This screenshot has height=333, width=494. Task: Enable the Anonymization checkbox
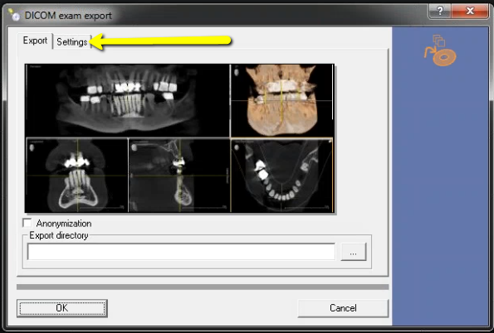(27, 223)
